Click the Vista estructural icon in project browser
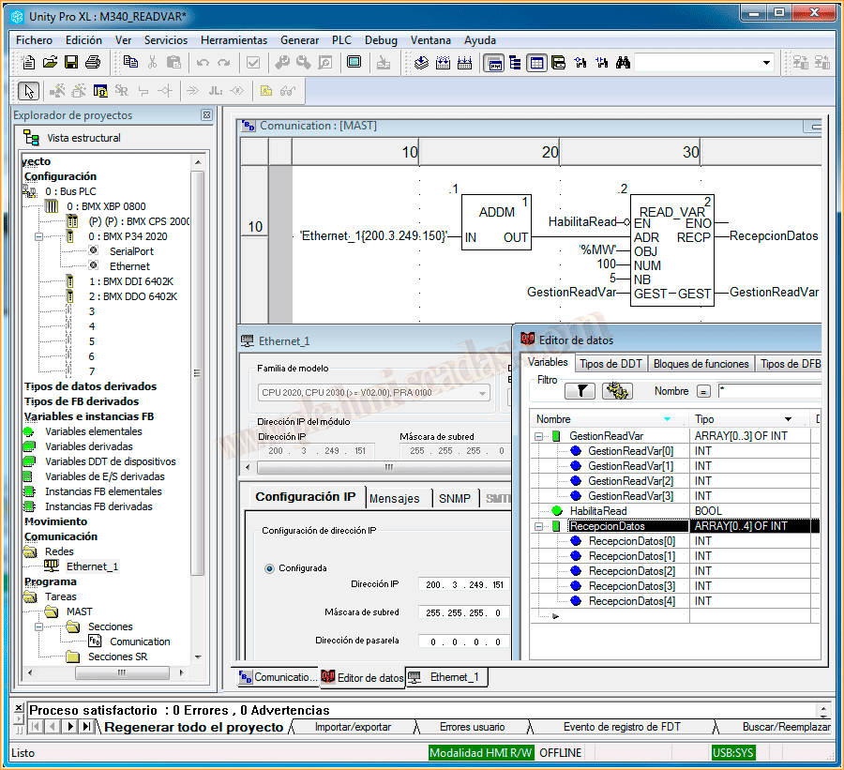Viewport: 844px width, 770px height. (x=32, y=138)
